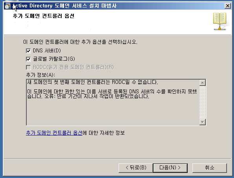The image size is (234, 178).
Task: Click the scrollbar track of the info box
Action: [203, 102]
